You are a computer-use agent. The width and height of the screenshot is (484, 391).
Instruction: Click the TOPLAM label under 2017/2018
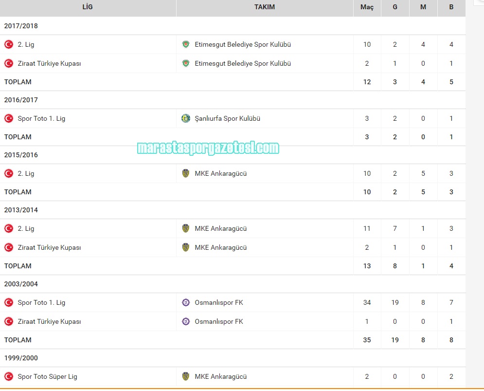(18, 82)
